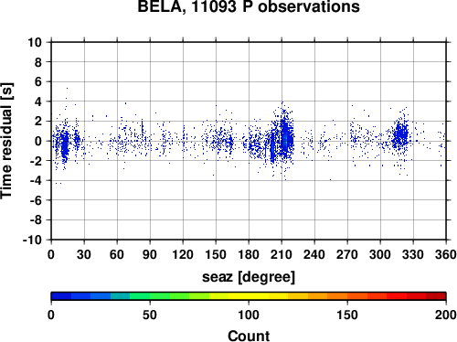The width and height of the screenshot is (457, 342).
Task: Click the colorbar tick label 100
Action: coord(249,315)
